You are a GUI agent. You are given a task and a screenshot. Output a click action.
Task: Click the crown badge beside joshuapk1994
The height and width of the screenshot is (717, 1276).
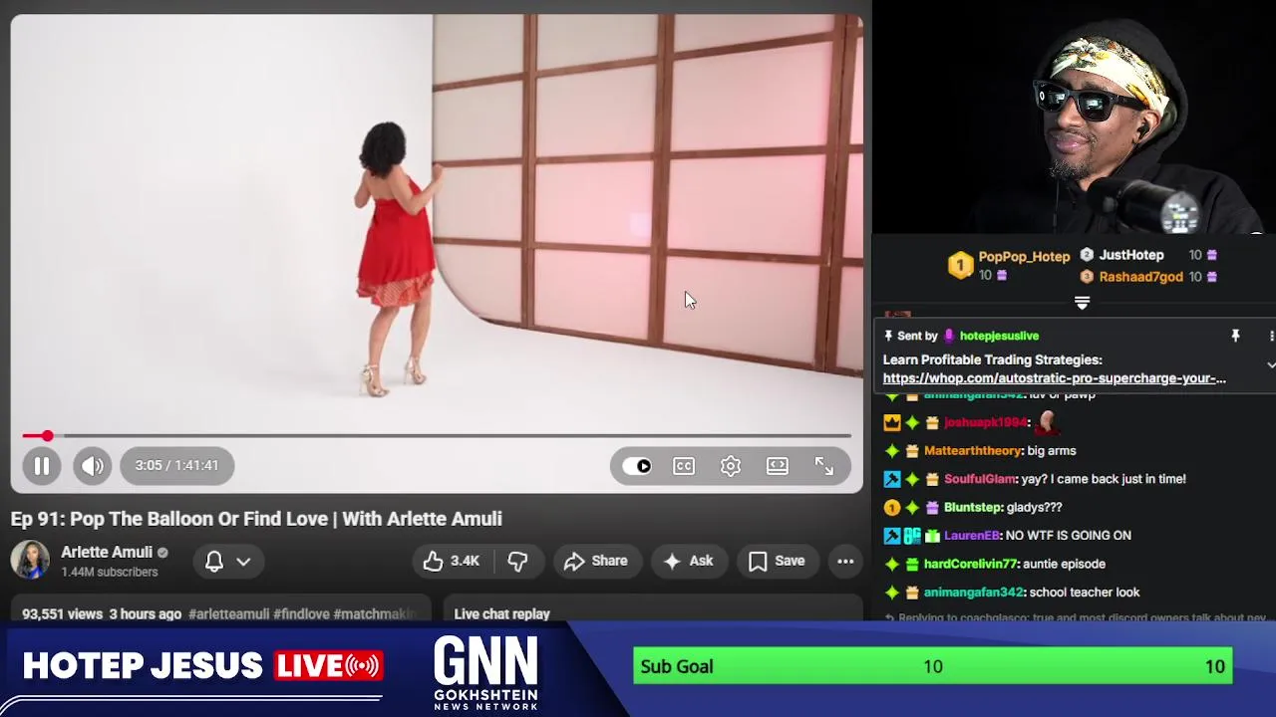(x=892, y=422)
